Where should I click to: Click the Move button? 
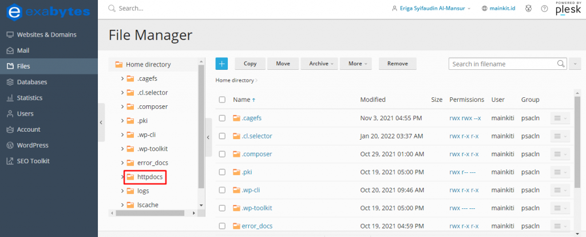pyautogui.click(x=283, y=64)
